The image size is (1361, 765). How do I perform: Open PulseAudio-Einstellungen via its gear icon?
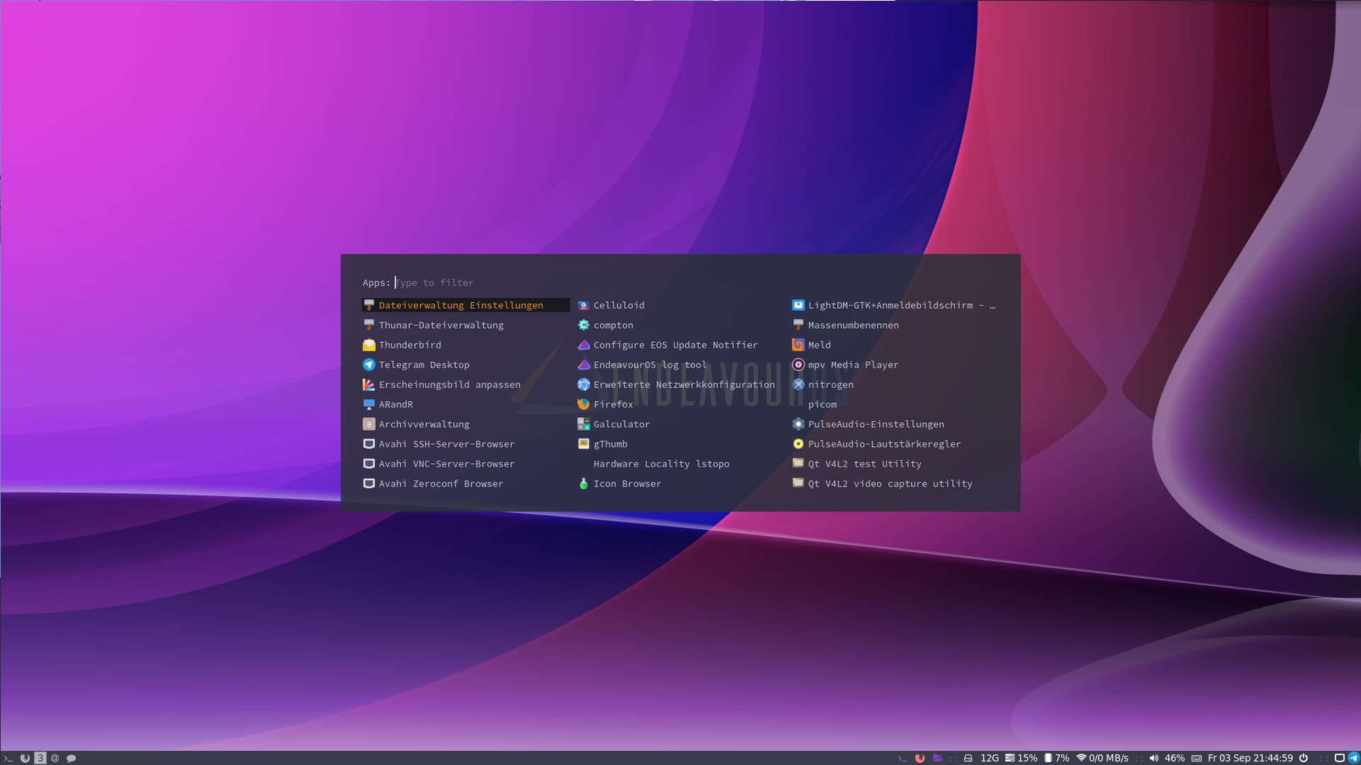(798, 424)
